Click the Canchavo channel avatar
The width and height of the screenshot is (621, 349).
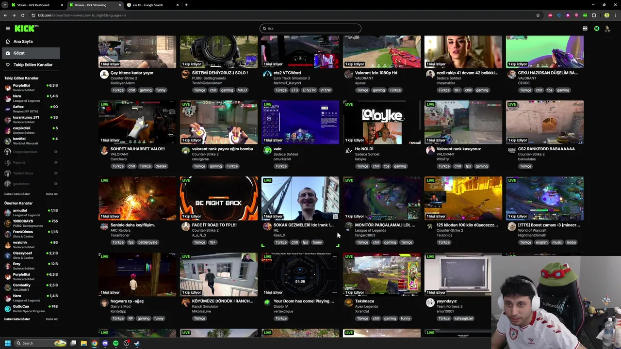point(104,151)
